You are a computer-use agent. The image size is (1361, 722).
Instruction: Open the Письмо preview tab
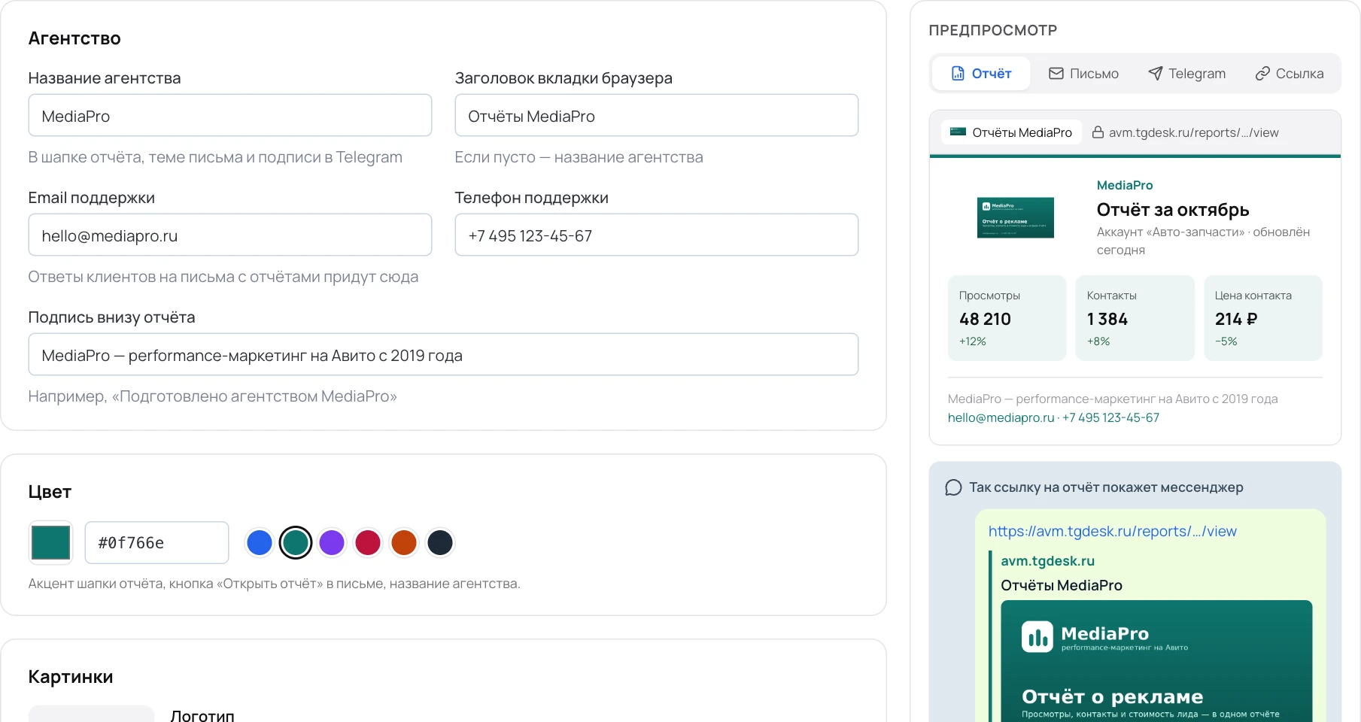click(1083, 74)
